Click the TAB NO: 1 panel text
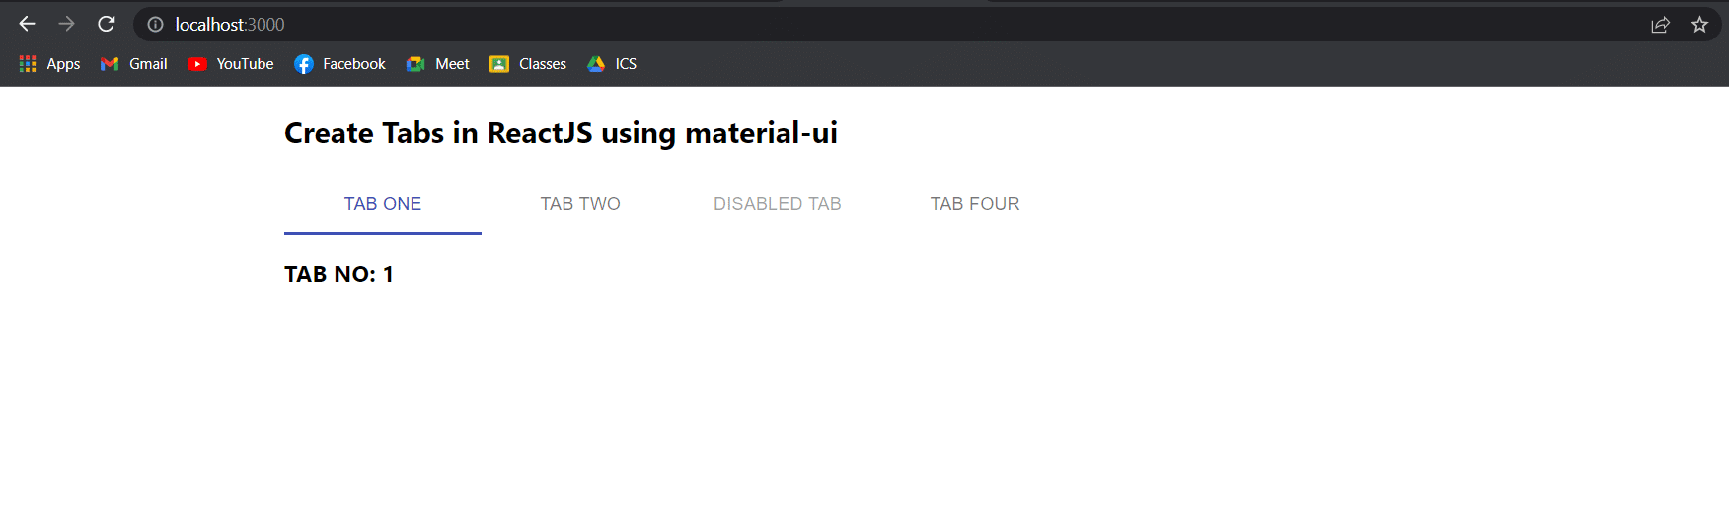1729x530 pixels. [x=338, y=275]
